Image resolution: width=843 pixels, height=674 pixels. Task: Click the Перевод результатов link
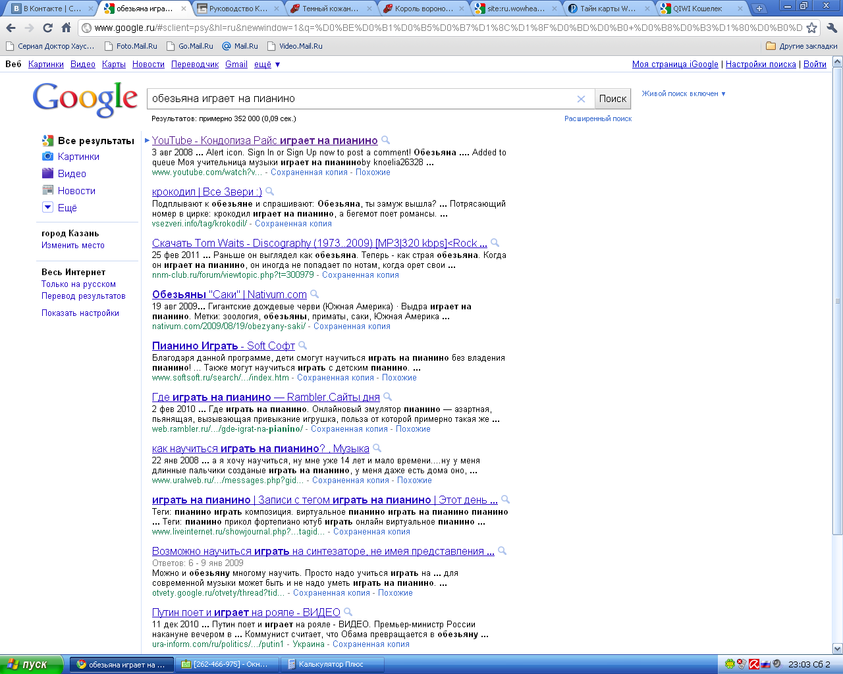84,296
